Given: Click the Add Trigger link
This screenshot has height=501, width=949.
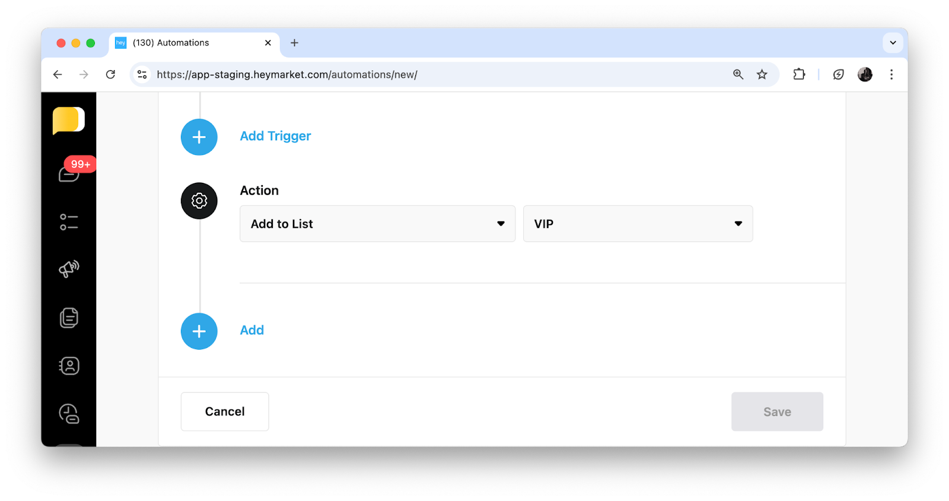Looking at the screenshot, I should point(275,136).
